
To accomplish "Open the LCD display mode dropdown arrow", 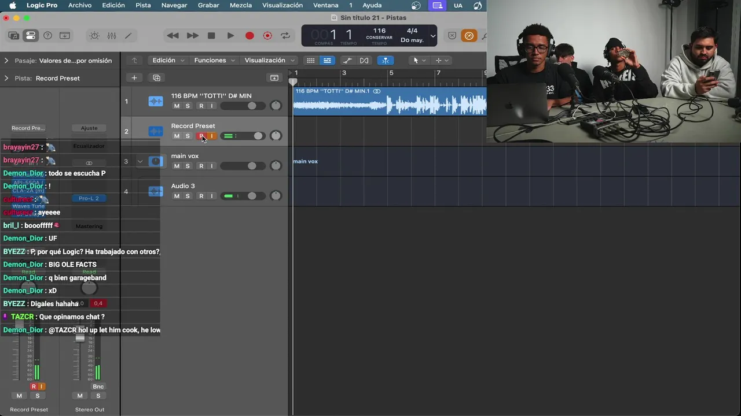I will point(432,36).
